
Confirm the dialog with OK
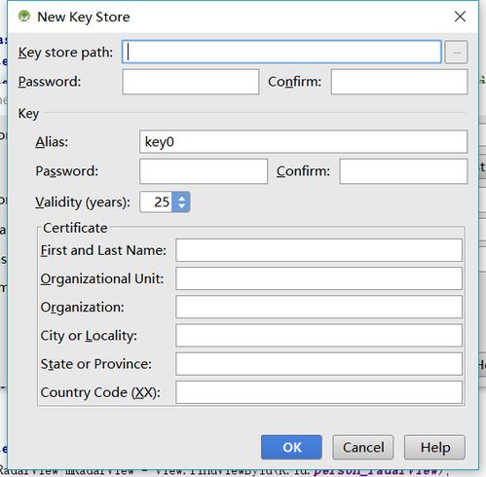(x=291, y=448)
